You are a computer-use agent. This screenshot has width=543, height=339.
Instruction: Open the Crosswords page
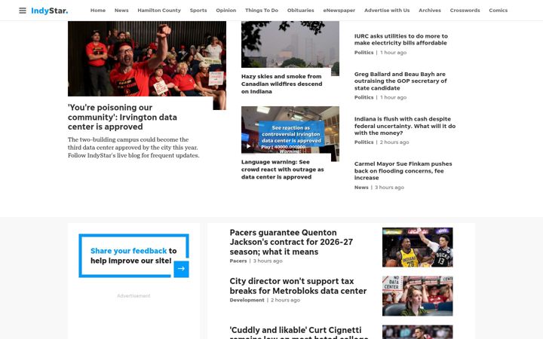pyautogui.click(x=465, y=11)
